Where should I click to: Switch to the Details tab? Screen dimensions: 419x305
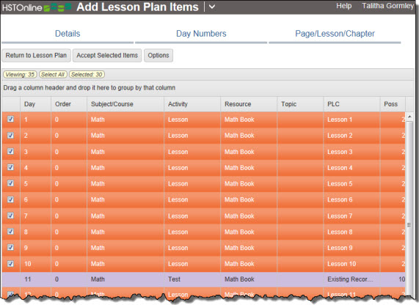pyautogui.click(x=68, y=34)
